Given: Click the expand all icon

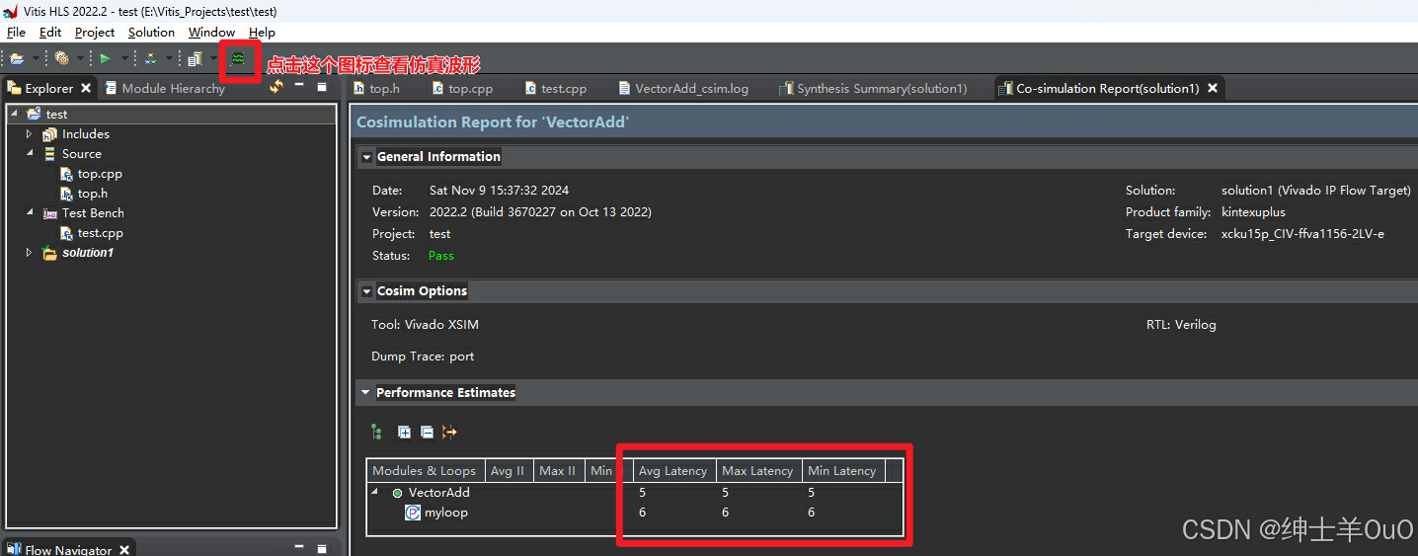Looking at the screenshot, I should 404,432.
